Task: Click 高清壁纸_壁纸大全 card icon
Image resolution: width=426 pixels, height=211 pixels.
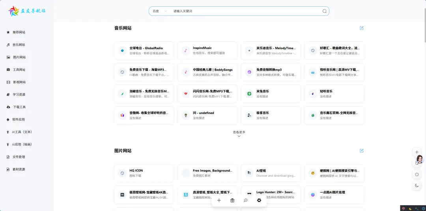Action: coord(186,195)
